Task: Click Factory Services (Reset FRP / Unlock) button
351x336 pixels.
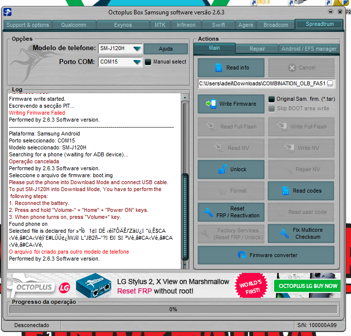Action: tap(231, 234)
